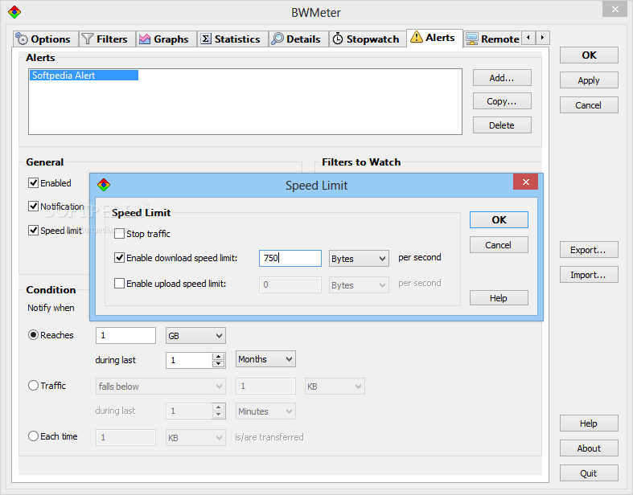Close the Speed Limit dialog

(x=525, y=182)
